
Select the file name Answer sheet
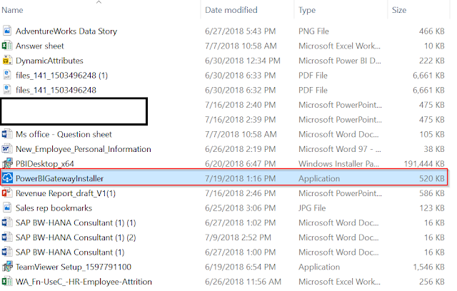(x=40, y=46)
